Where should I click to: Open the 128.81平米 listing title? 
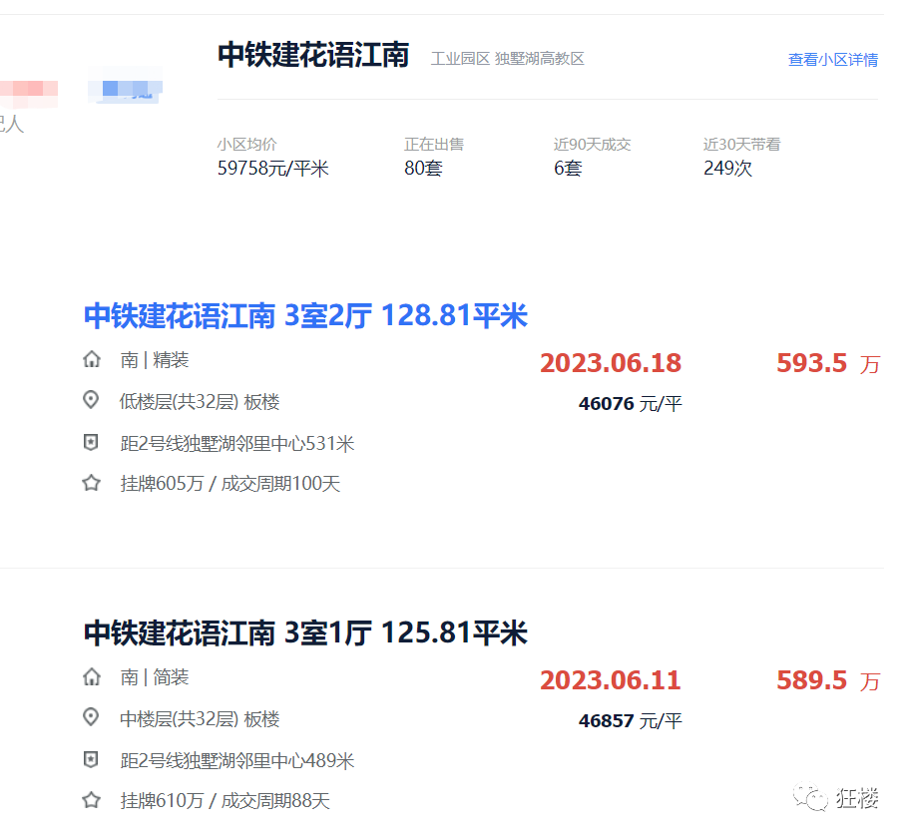pyautogui.click(x=305, y=316)
